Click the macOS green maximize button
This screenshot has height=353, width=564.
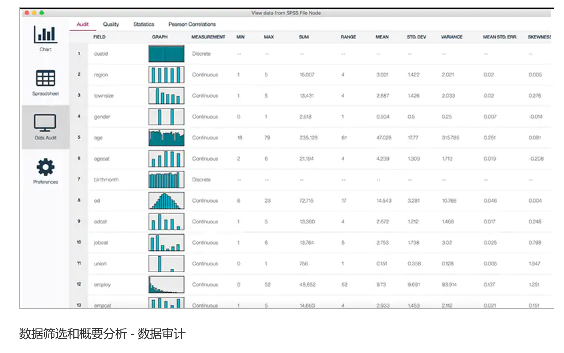click(x=42, y=13)
